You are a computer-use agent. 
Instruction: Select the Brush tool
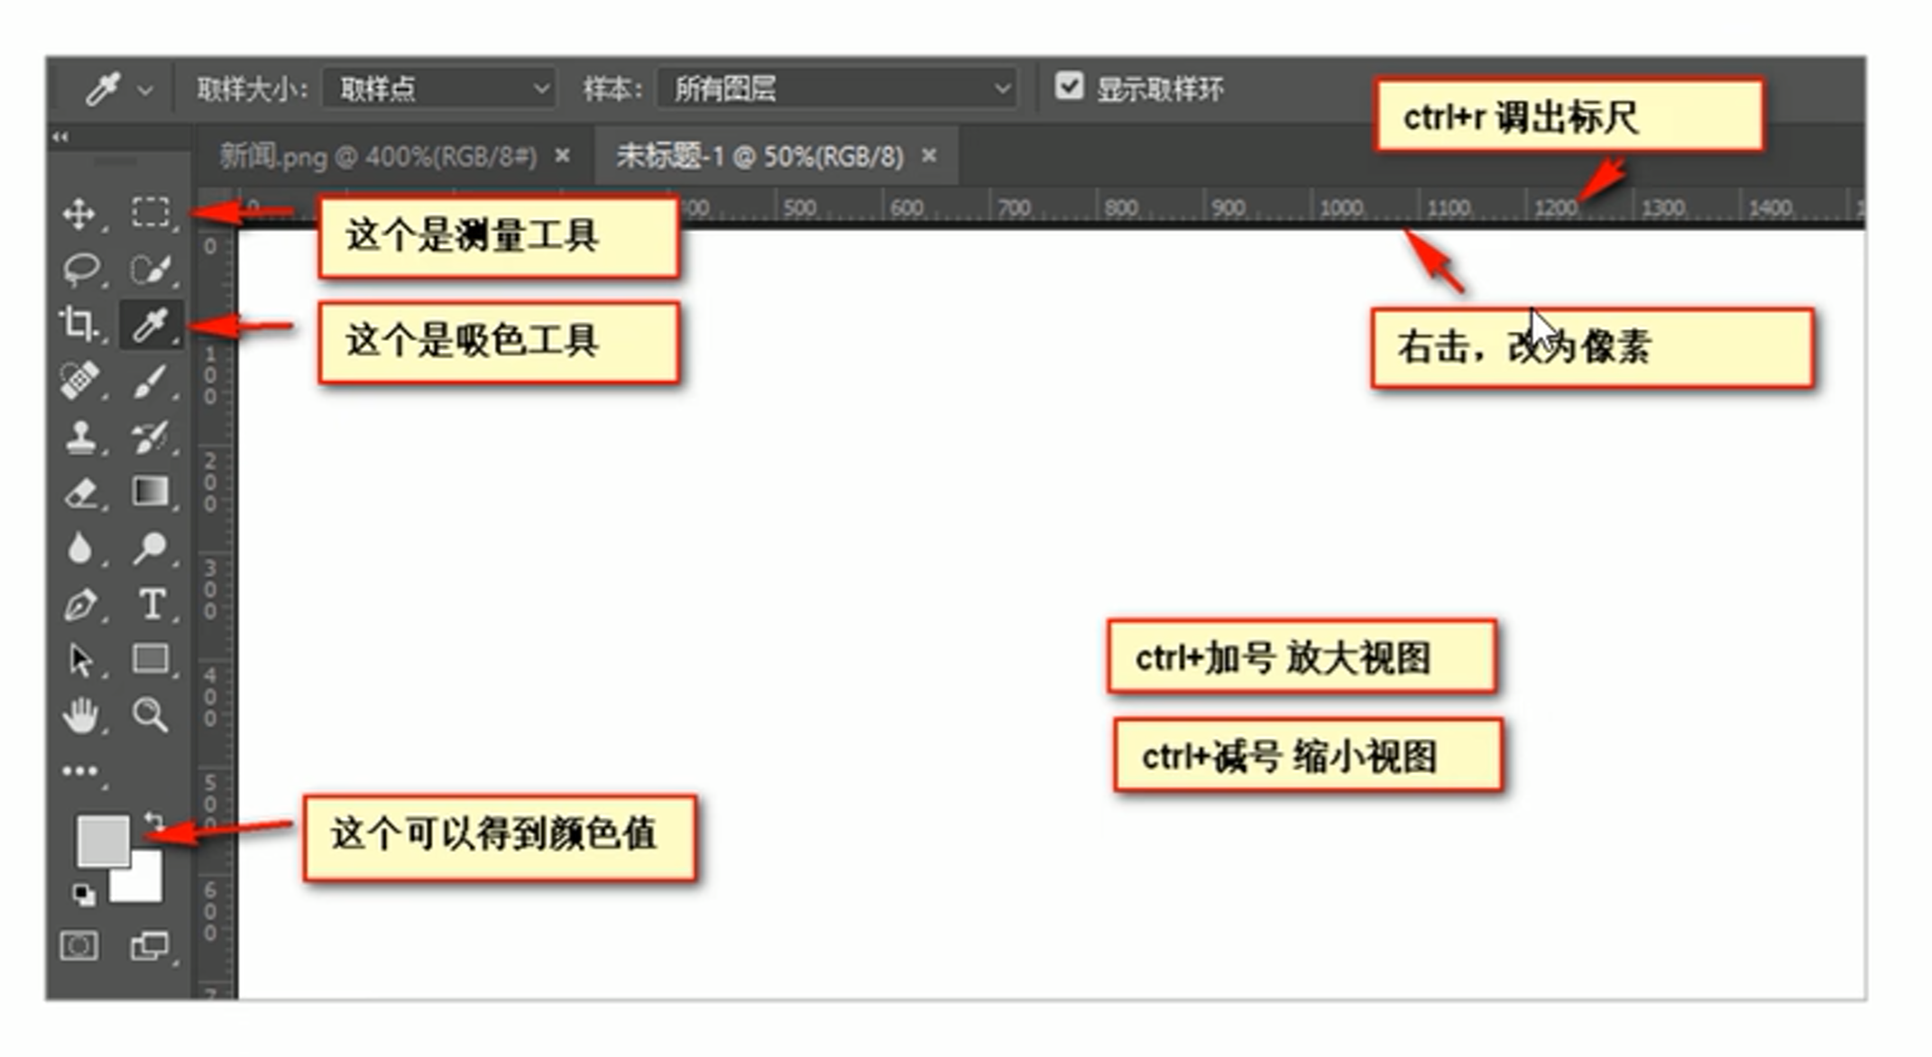click(151, 381)
